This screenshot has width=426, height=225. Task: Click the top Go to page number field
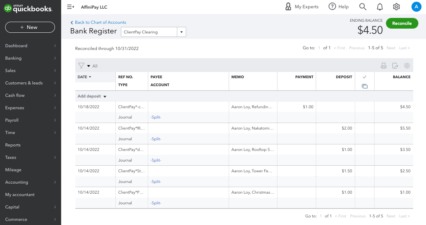(319, 48)
